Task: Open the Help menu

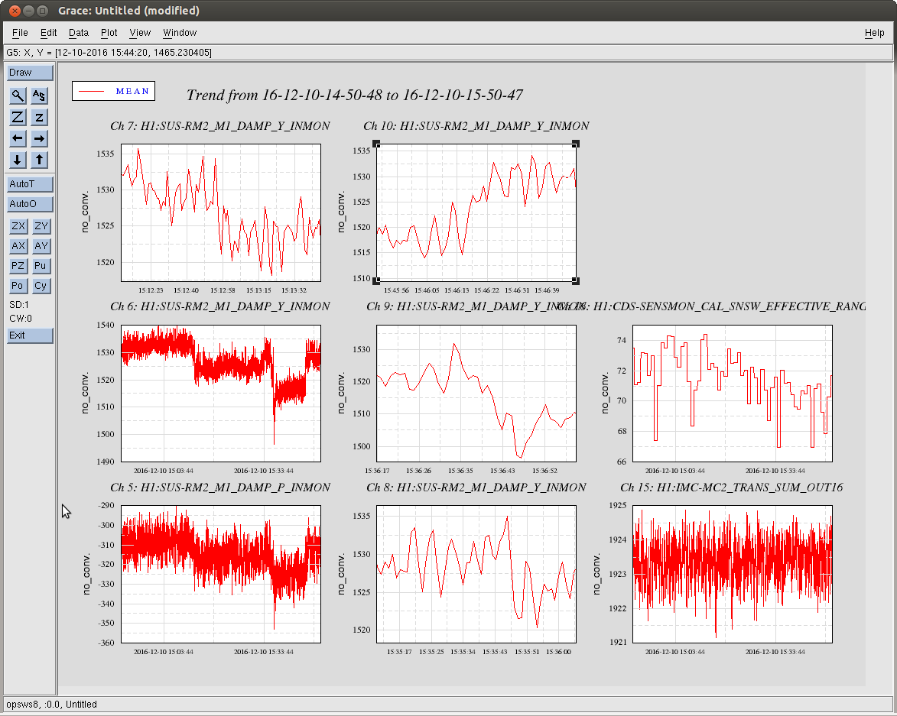Action: pyautogui.click(x=874, y=33)
